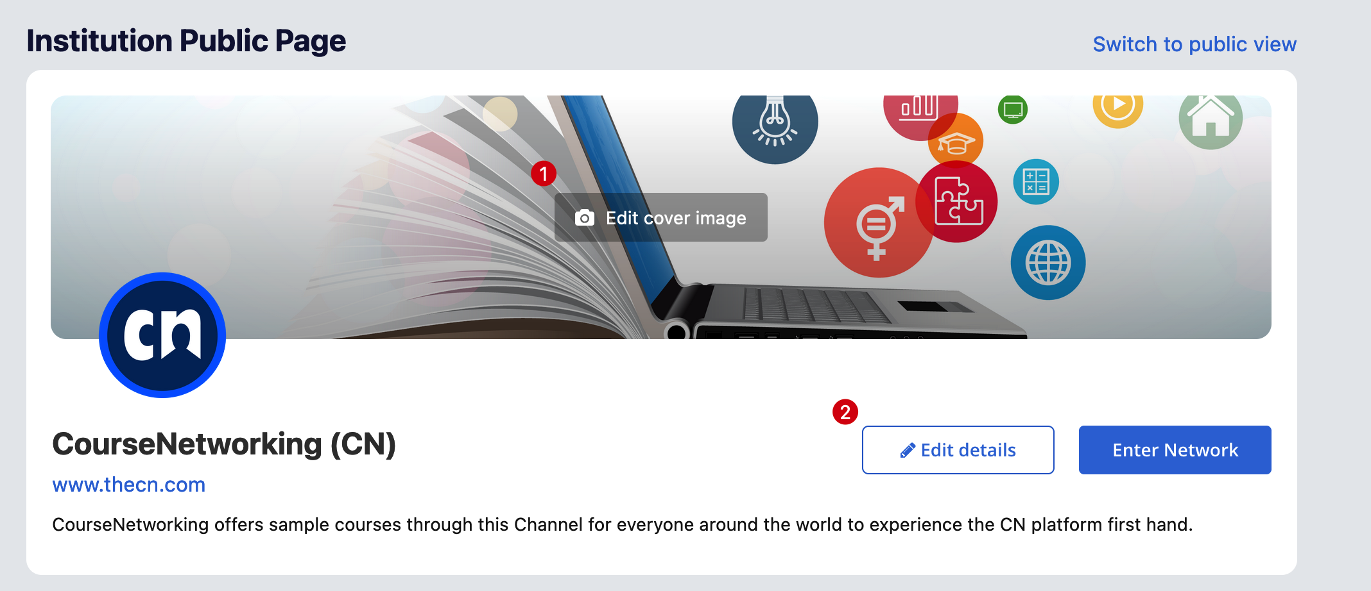The image size is (1371, 591).
Task: Click the CN institution logo avatar
Action: coord(162,335)
